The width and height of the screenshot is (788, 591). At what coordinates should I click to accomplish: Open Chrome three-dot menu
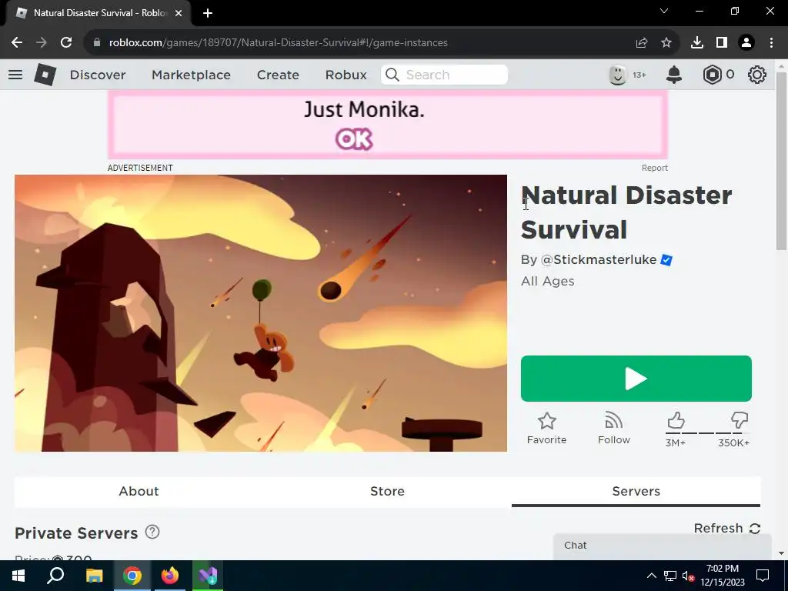point(771,43)
